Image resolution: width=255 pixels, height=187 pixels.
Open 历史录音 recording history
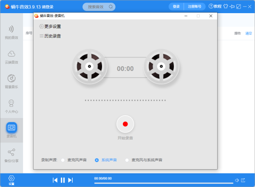click(x=50, y=36)
